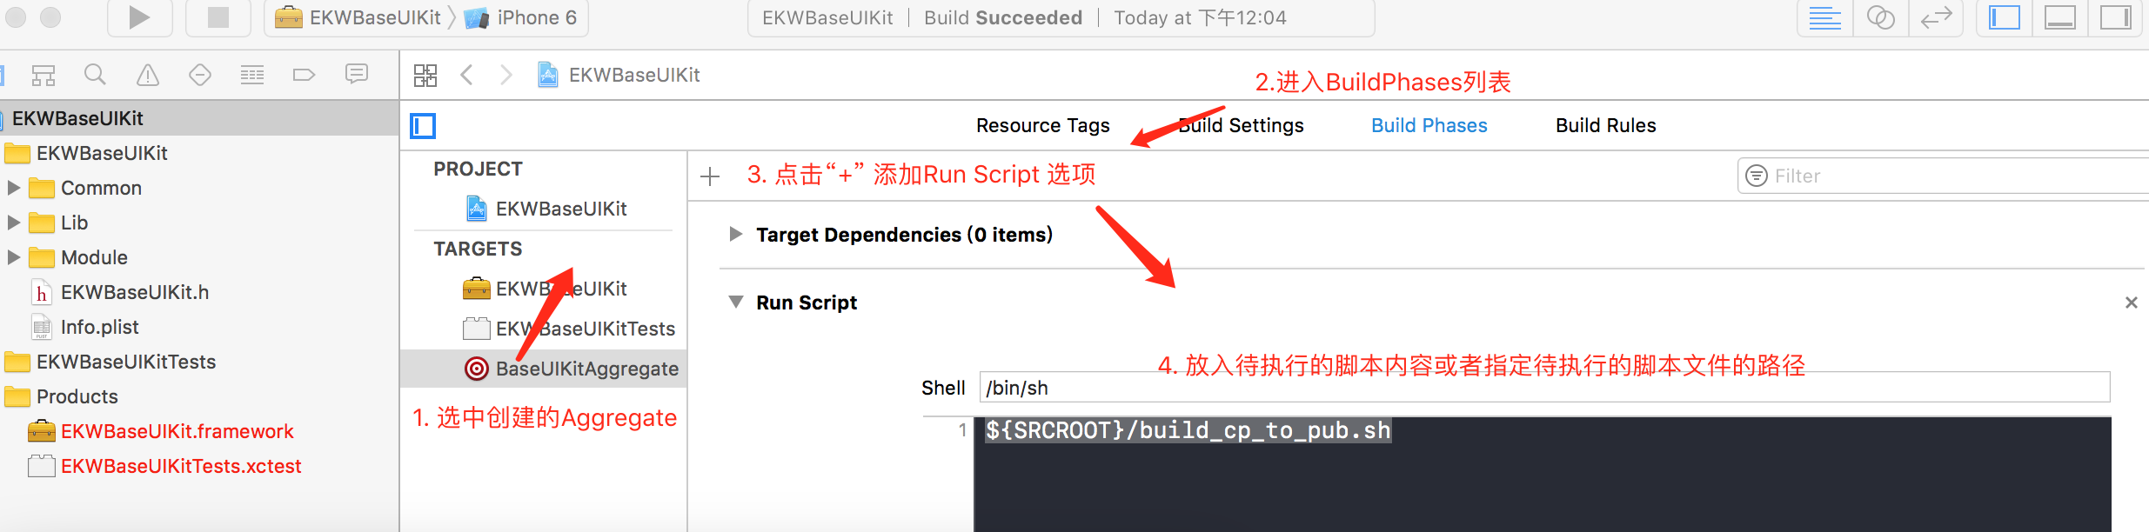Click plus to add a build phase
The width and height of the screenshot is (2149, 532).
[710, 176]
